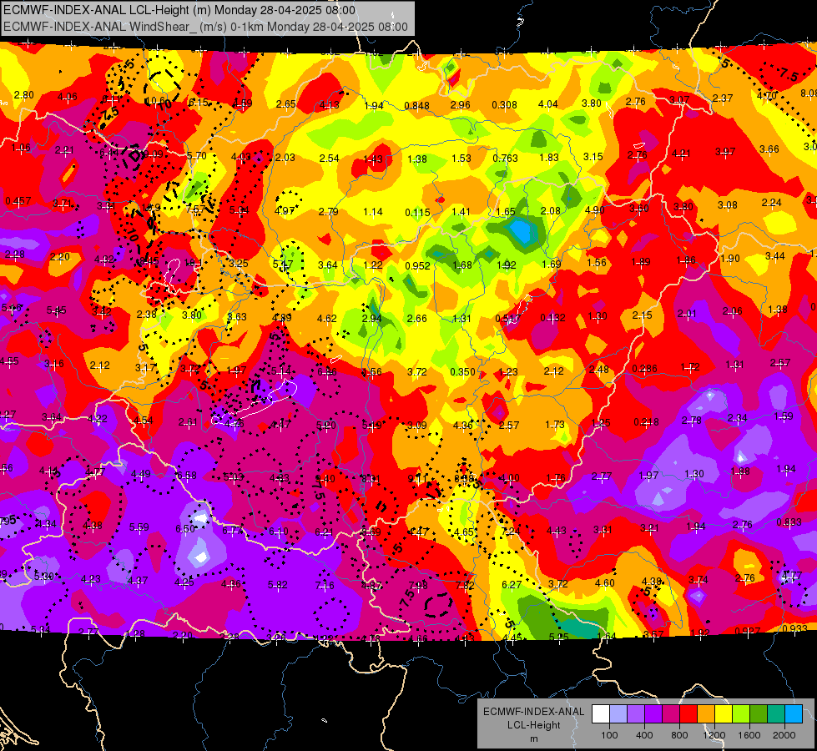The height and width of the screenshot is (751, 817).
Task: Click the grid value 0.848
Action: click(416, 106)
